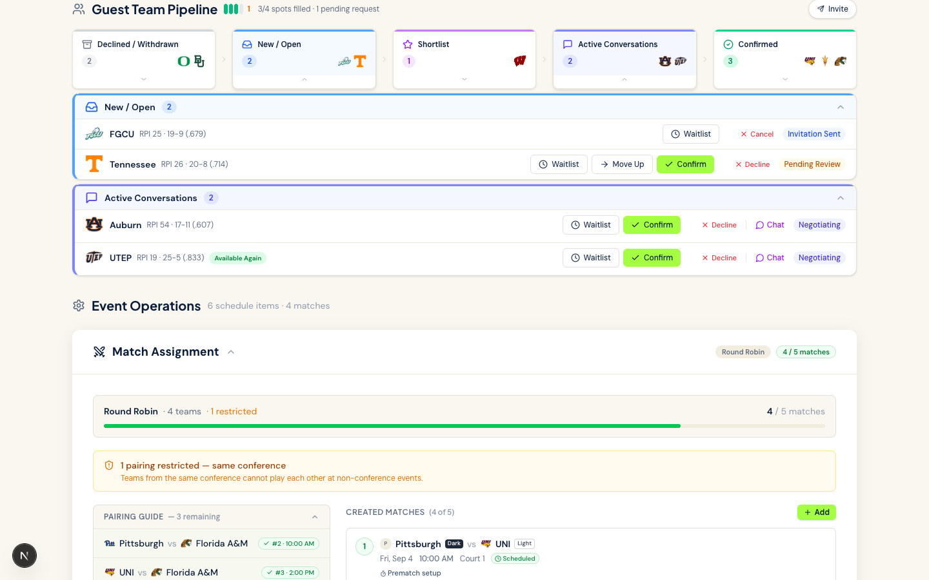Viewport: 929px width, 580px height.
Task: Click the Auburn tiger logo icon
Action: point(94,225)
